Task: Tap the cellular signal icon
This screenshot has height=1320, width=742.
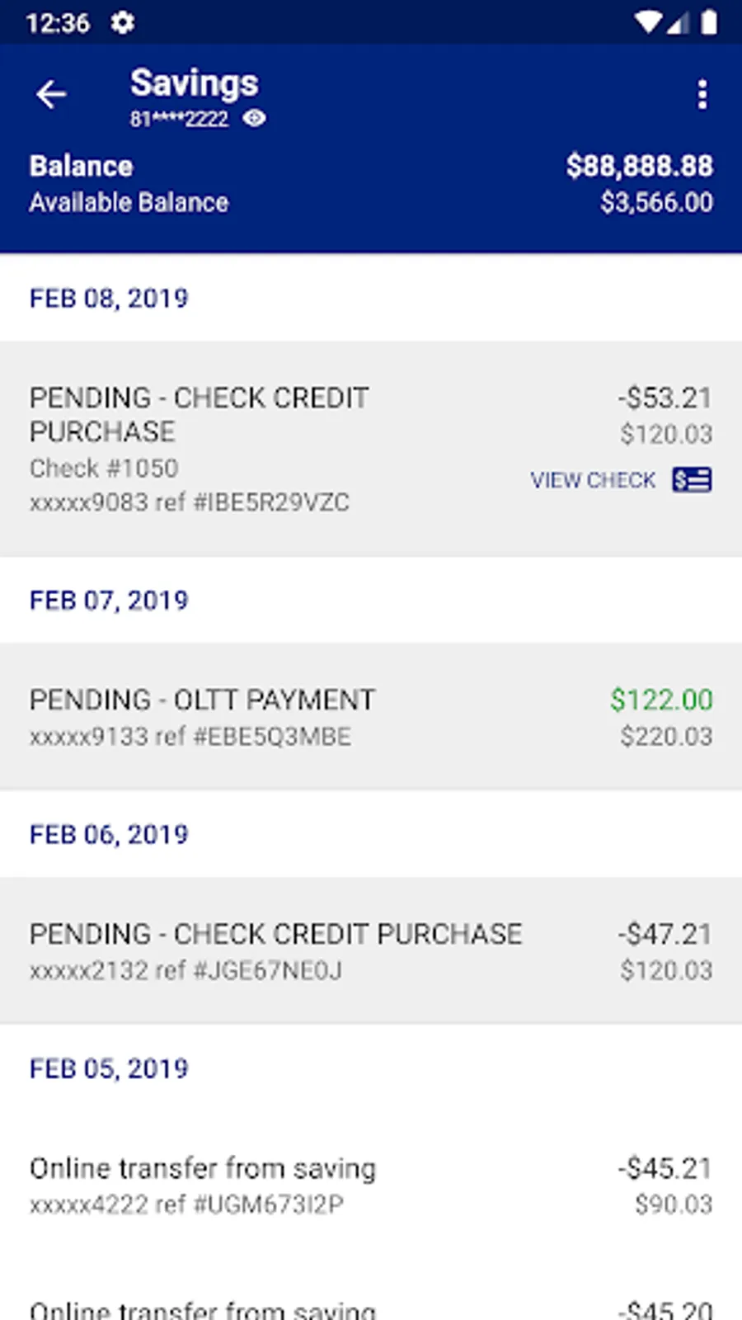Action: pos(678,22)
